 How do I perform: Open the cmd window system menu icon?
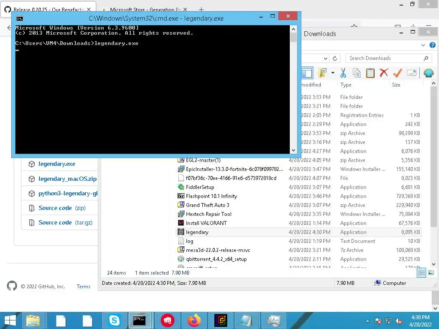(x=19, y=18)
